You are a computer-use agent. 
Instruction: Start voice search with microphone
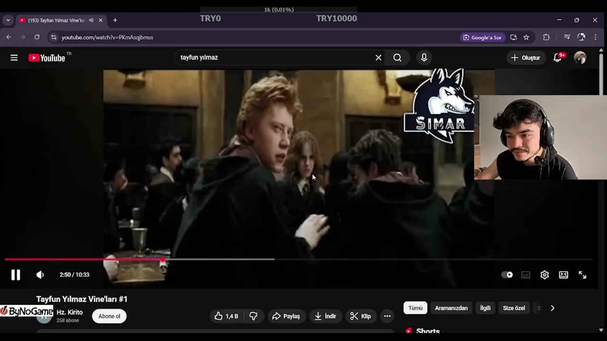[424, 58]
